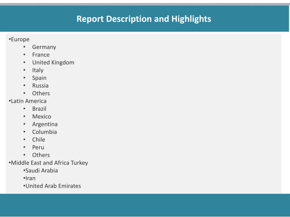The height and width of the screenshot is (217, 290).
Task: Click the 'Italy' list item
Action: (x=38, y=70)
